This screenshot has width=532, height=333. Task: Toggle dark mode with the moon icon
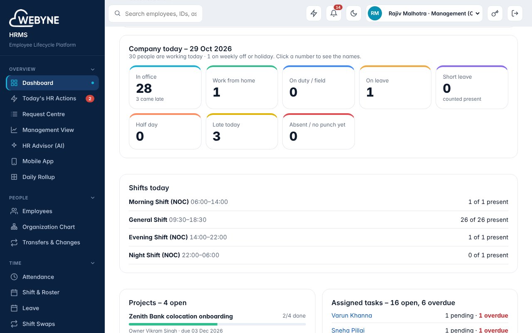pos(354,13)
